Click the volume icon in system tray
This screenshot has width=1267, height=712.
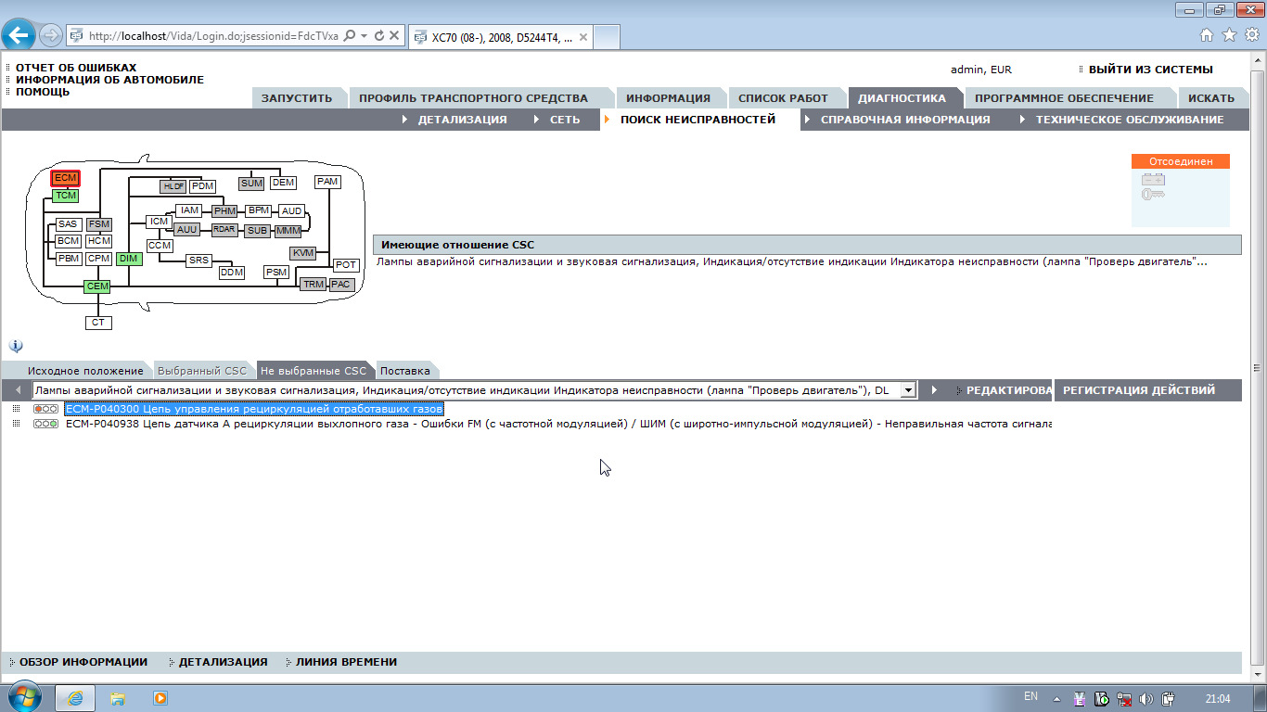[1146, 699]
